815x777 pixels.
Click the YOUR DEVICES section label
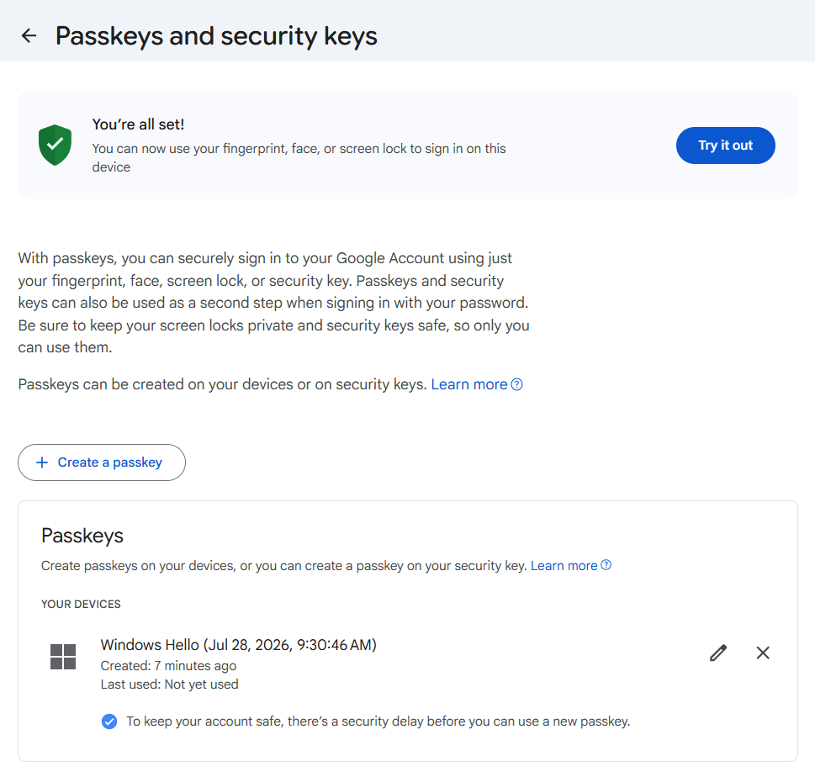(x=81, y=604)
